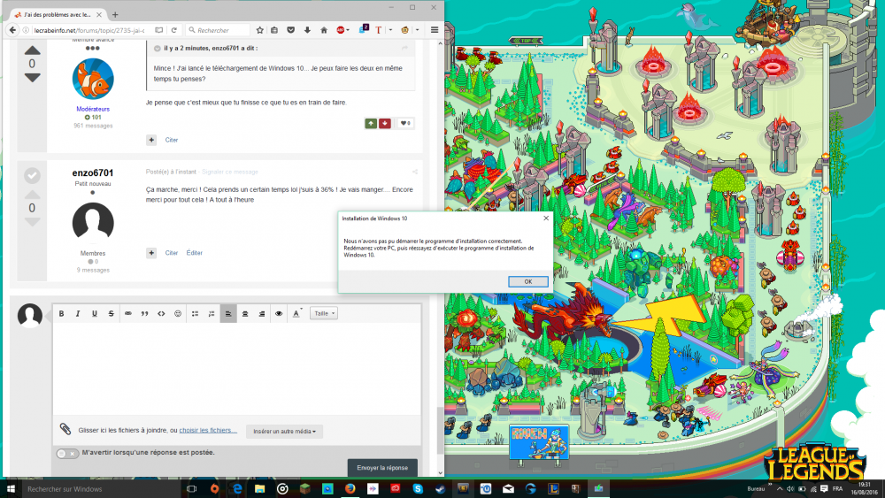Close the Installation de Windows 10 dialog
Screen dimensions: 885x498
tap(546, 218)
